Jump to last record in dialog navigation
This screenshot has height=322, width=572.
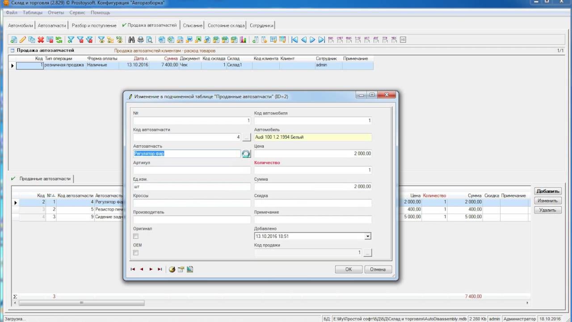(160, 269)
